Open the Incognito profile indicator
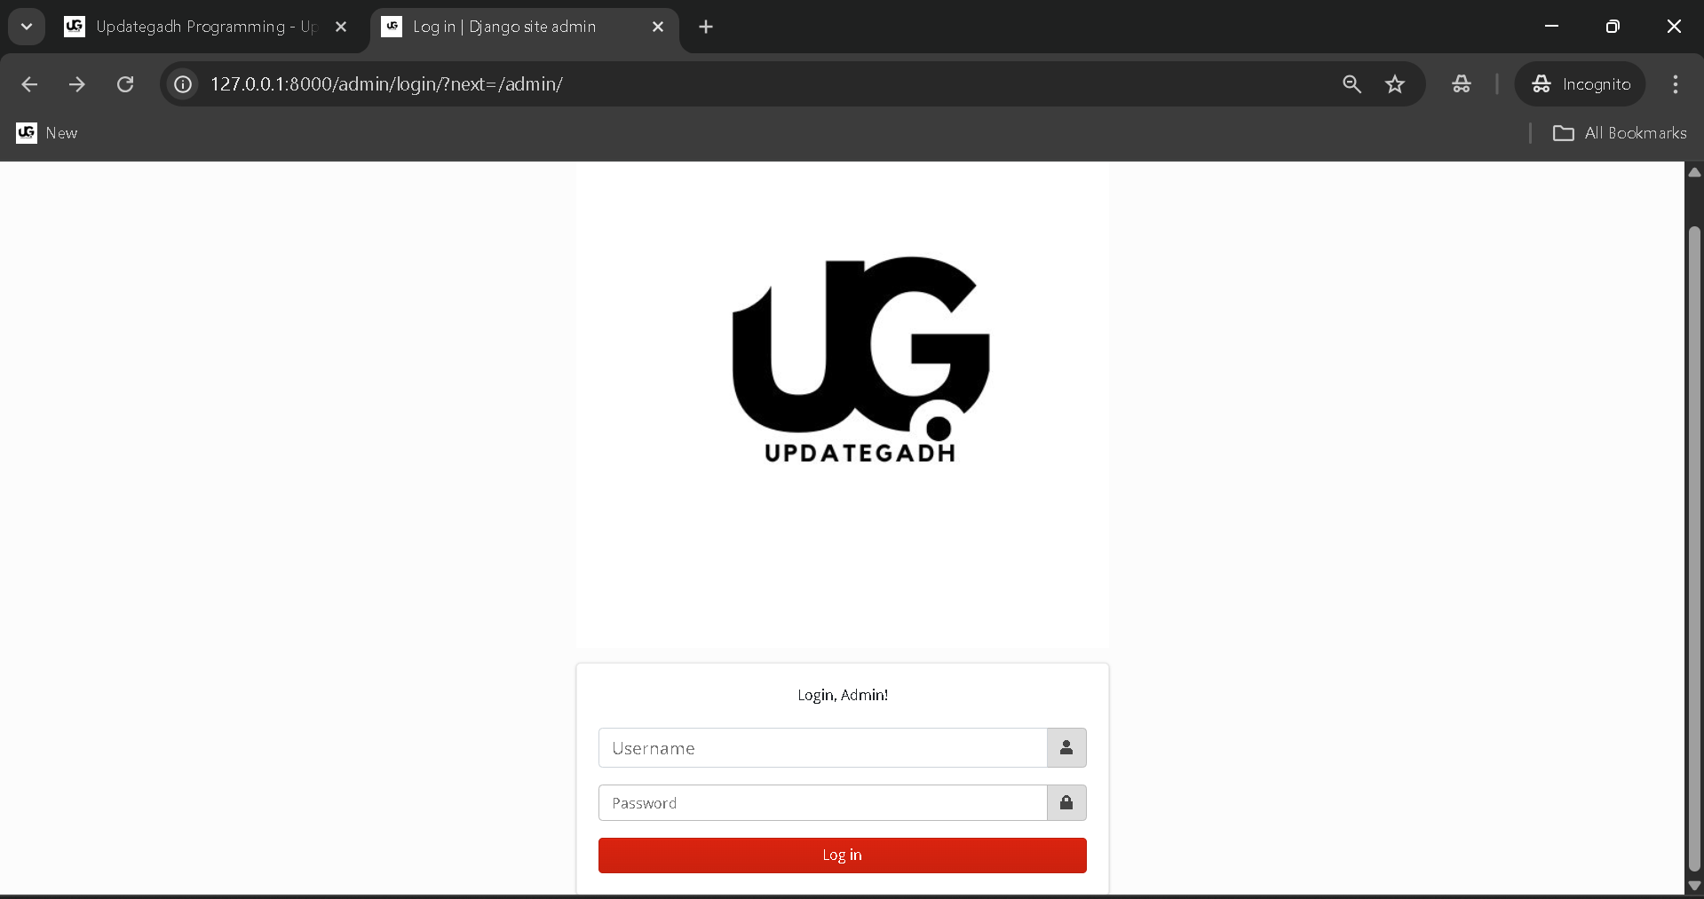 pyautogui.click(x=1581, y=84)
